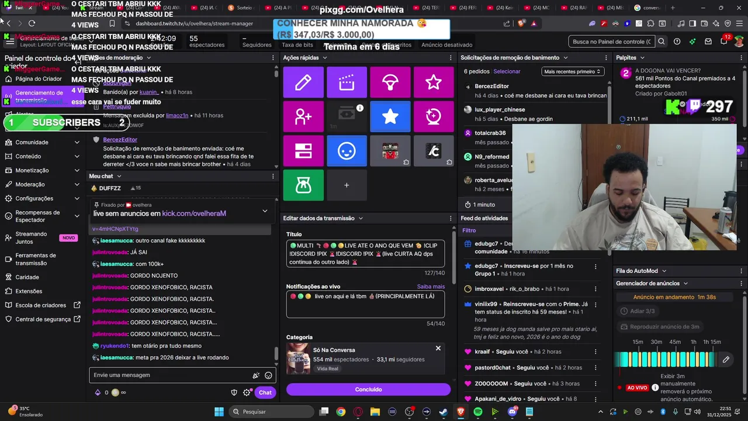This screenshot has height=421, width=748.
Task: Click the add-user quick action tile
Action: [x=303, y=116]
